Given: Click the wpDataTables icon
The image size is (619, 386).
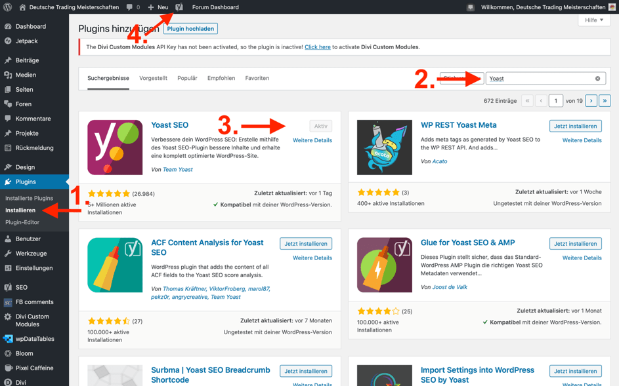Looking at the screenshot, I should click(x=8, y=339).
